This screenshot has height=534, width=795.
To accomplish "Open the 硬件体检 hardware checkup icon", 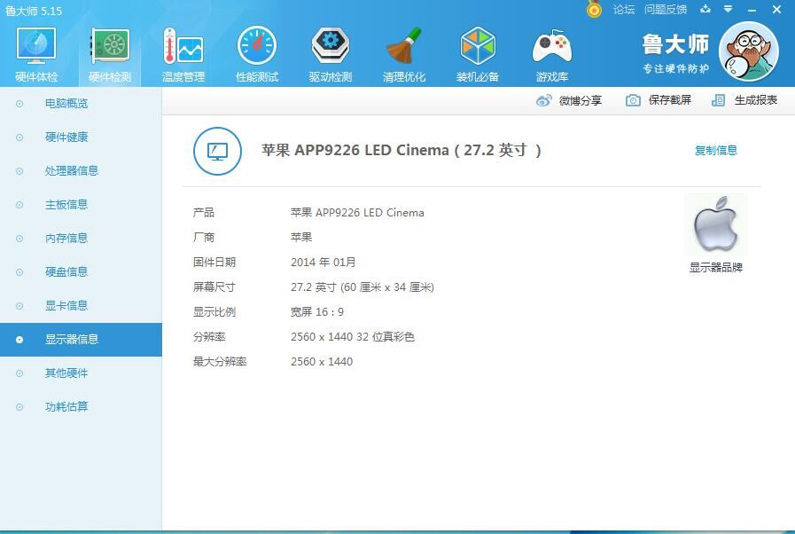I will click(36, 46).
